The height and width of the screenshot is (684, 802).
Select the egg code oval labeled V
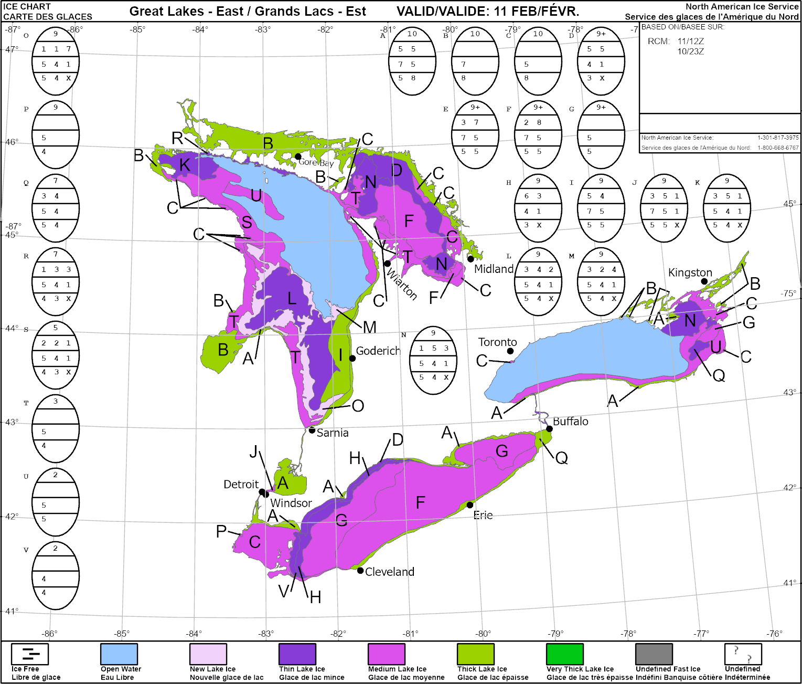pyautogui.click(x=56, y=576)
